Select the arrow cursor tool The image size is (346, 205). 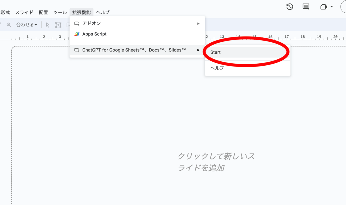coord(48,25)
